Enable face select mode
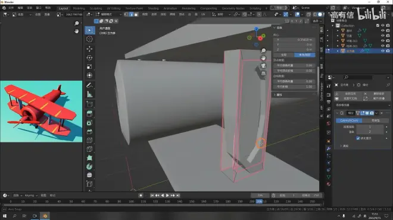This screenshot has width=393, height=220. pyautogui.click(x=136, y=14)
